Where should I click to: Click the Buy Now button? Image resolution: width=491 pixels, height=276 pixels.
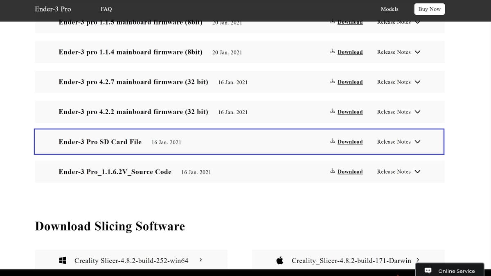[429, 9]
